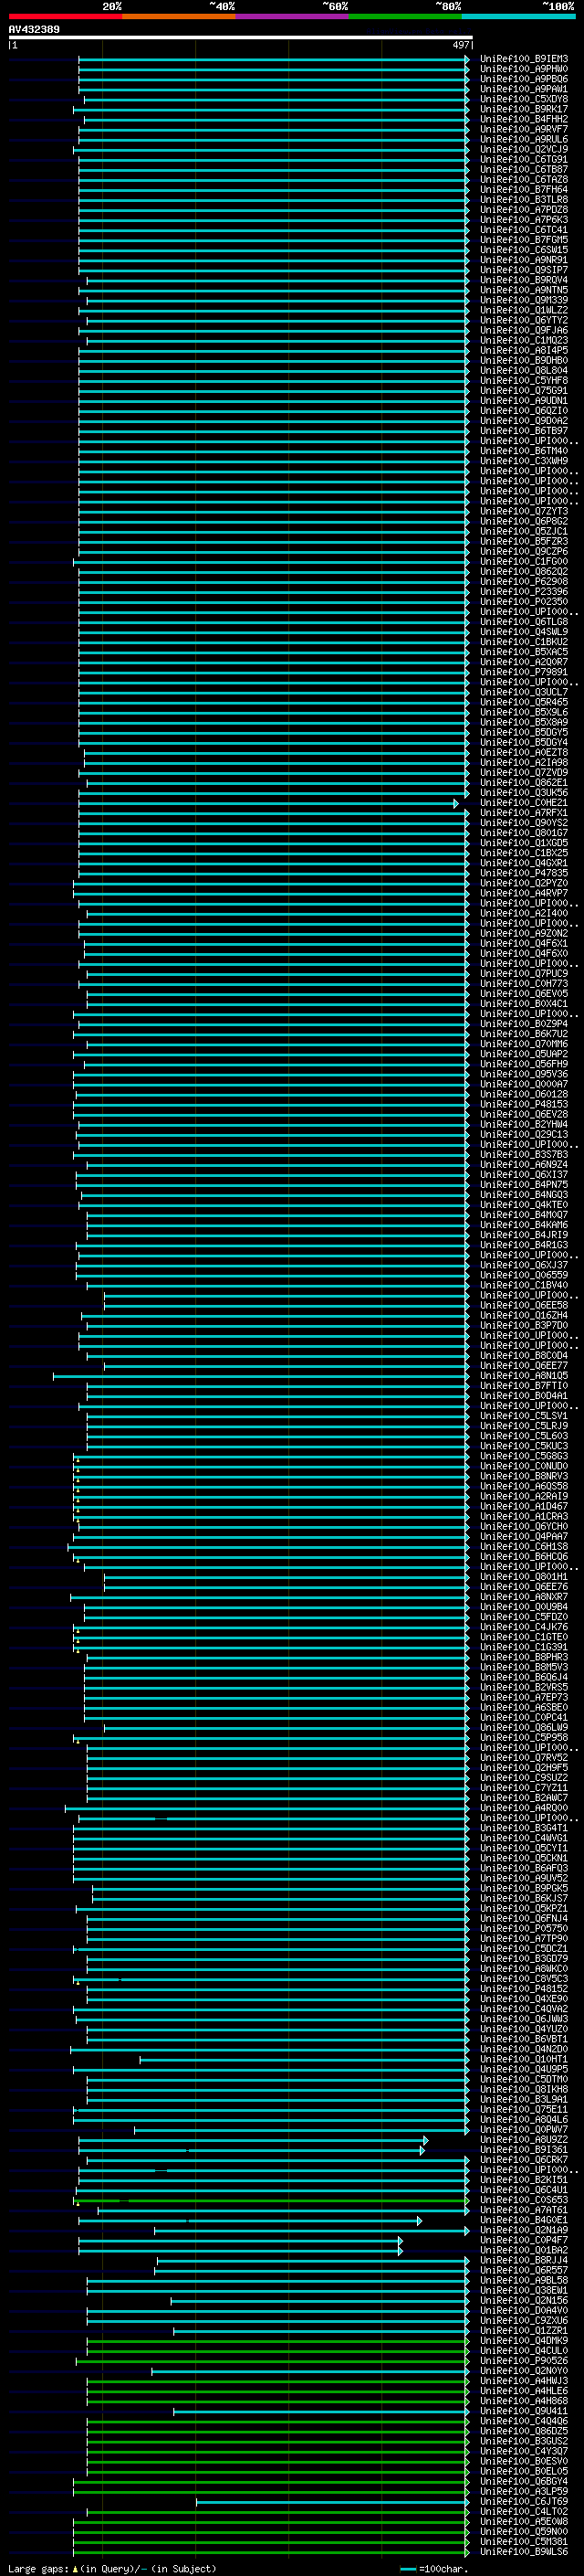Click the UniRef100_P48152 hit label
Viewport: 584px width, 2576px height.
(523, 1989)
